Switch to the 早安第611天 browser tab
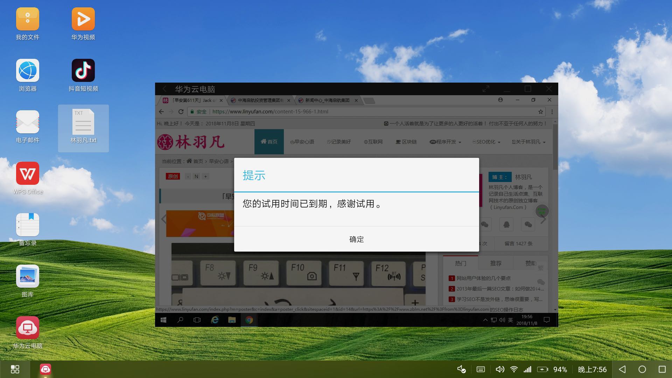 pyautogui.click(x=192, y=100)
